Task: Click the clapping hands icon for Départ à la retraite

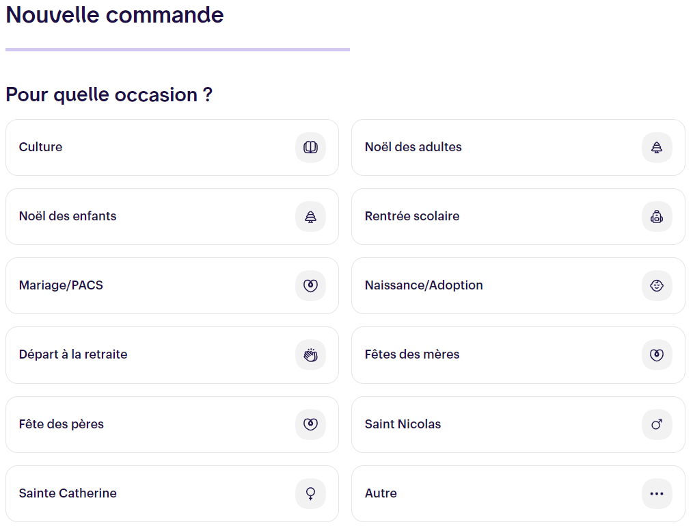Action: click(311, 355)
